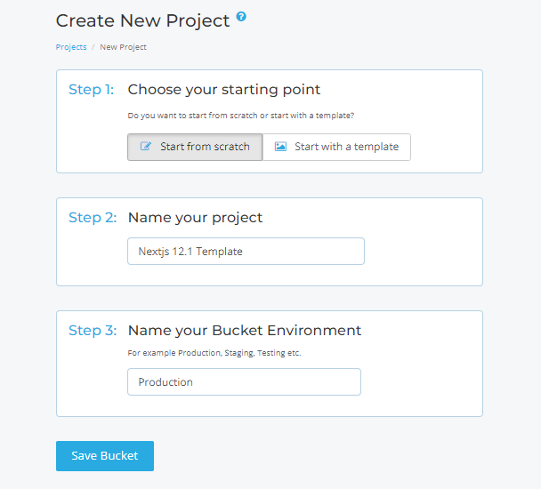541x489 pixels.
Task: Choose Start with a template option
Action: pyautogui.click(x=336, y=147)
